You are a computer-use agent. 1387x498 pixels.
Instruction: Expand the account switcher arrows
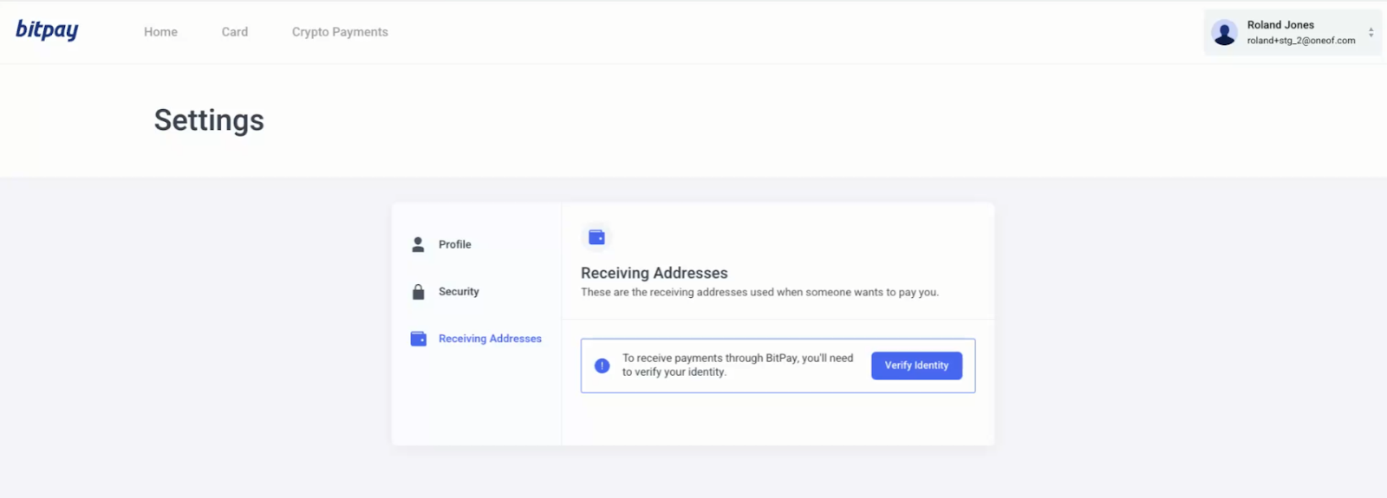click(1371, 32)
